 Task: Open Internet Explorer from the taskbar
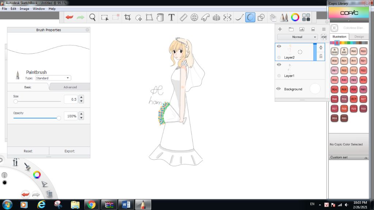coord(41,205)
